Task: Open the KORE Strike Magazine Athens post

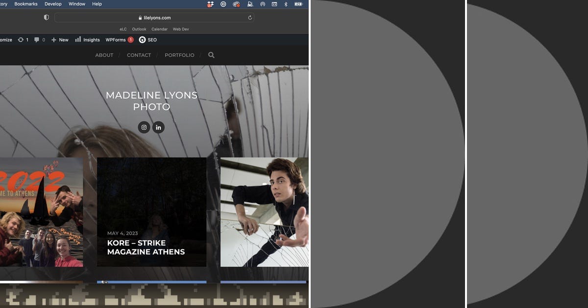Action: (x=147, y=247)
